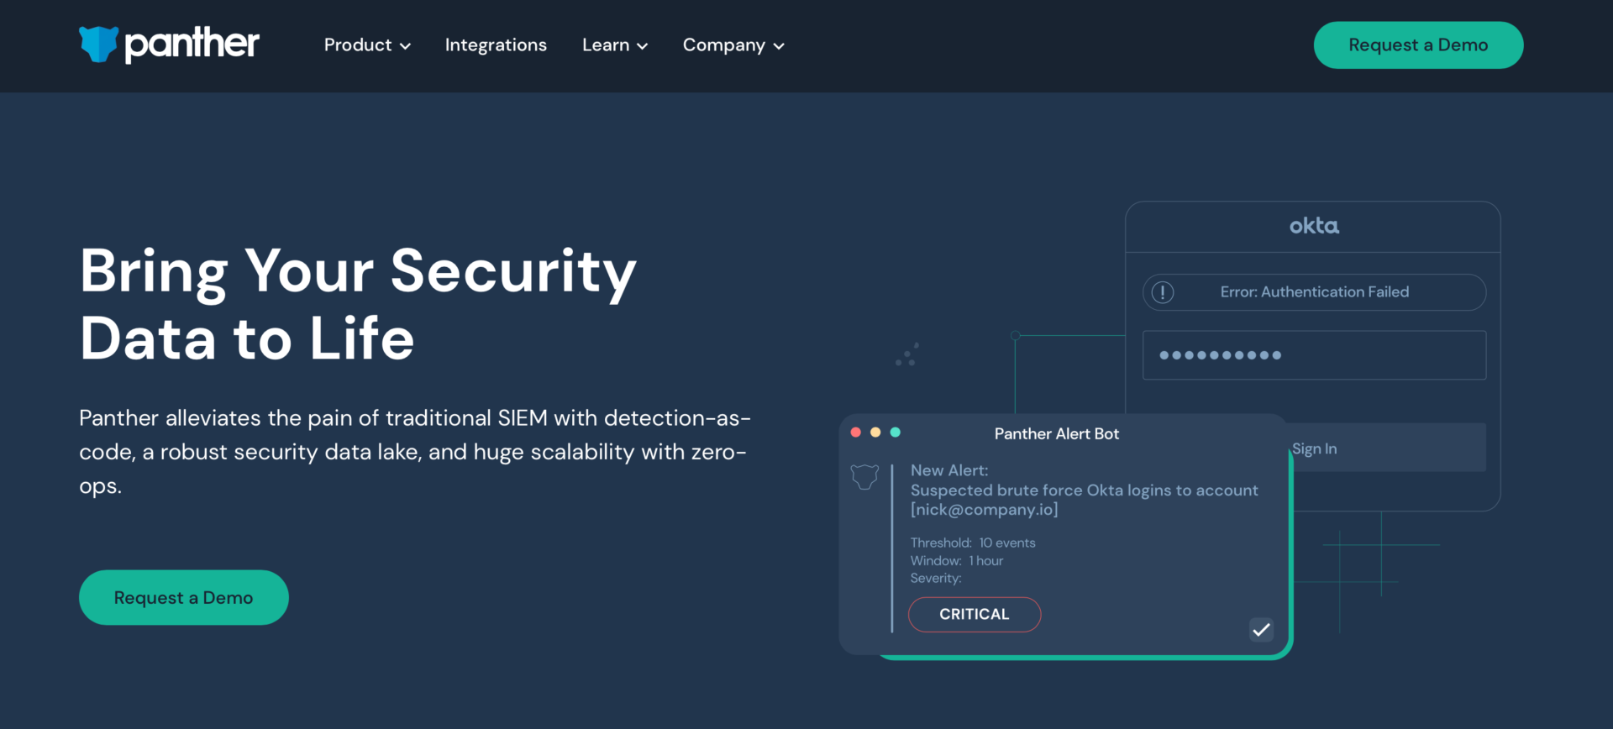Image resolution: width=1613 pixels, height=729 pixels.
Task: Expand the Product dropdown menu
Action: point(367,45)
